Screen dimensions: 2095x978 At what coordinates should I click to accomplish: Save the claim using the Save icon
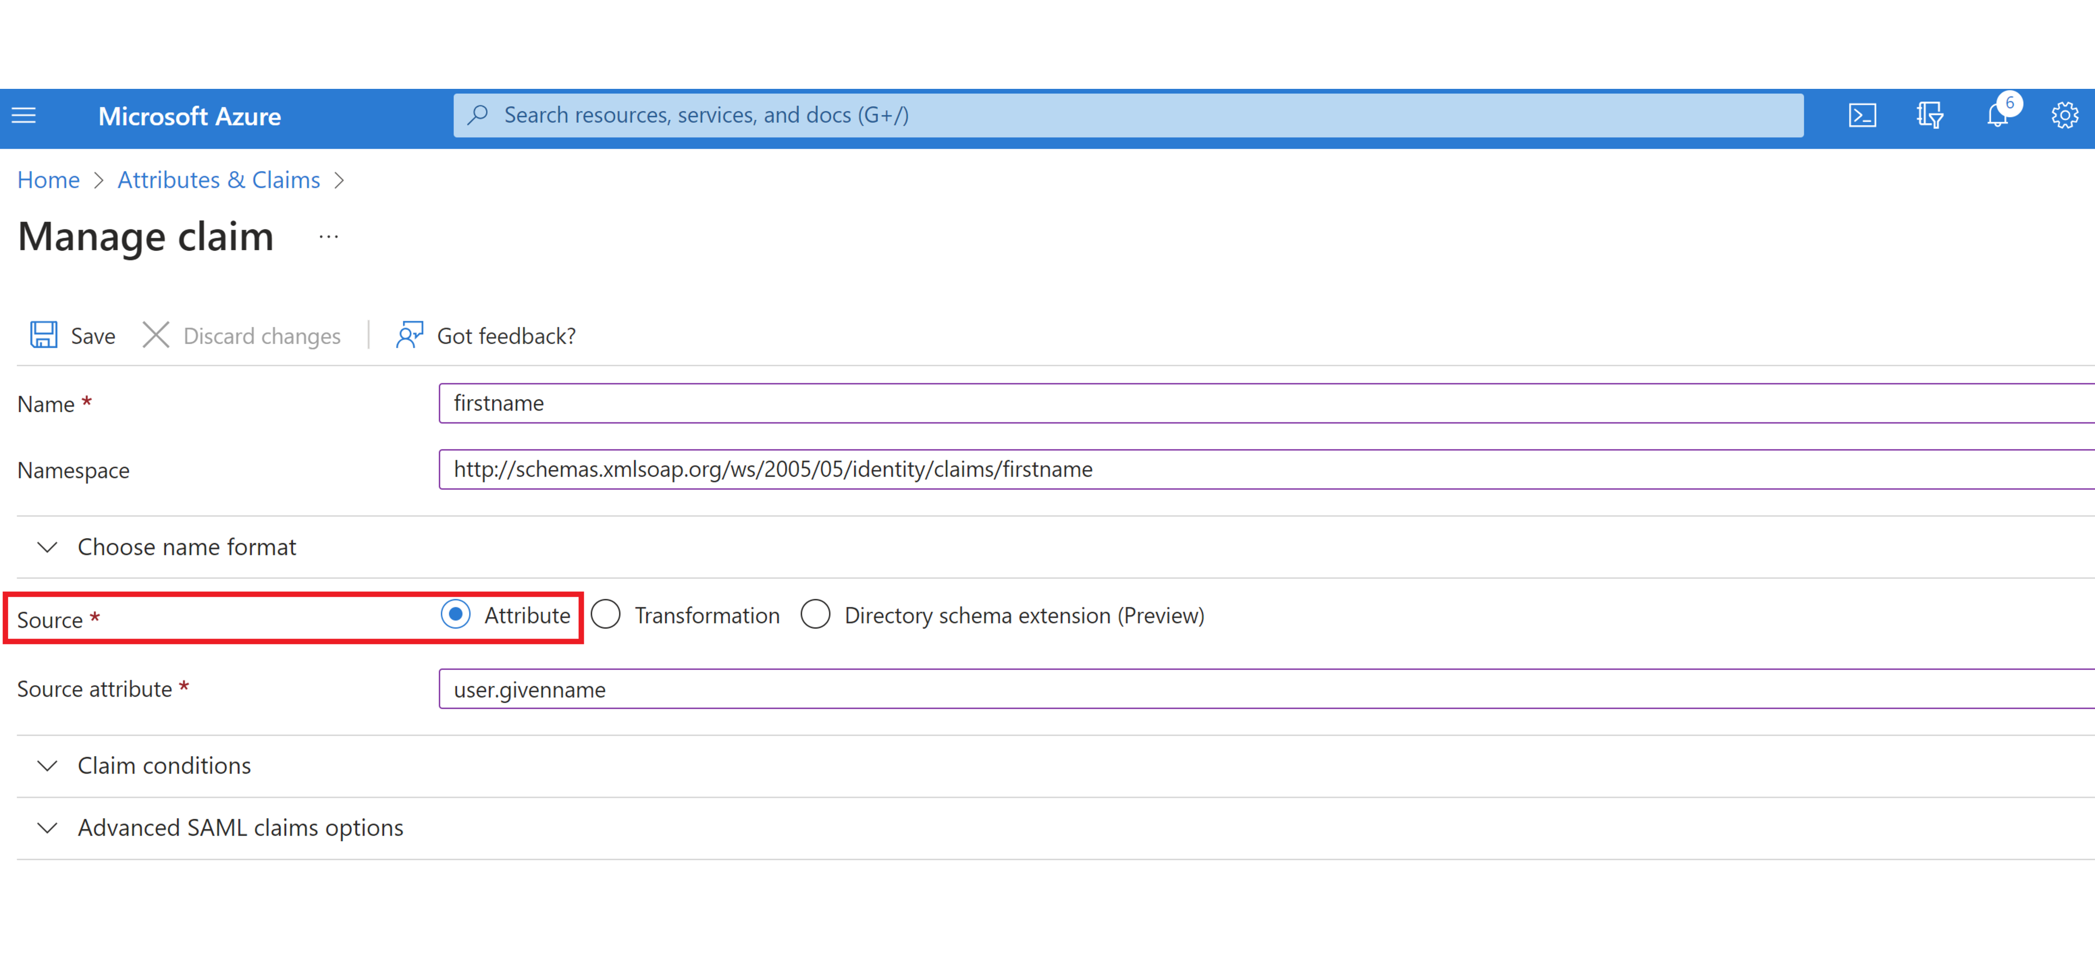point(71,334)
